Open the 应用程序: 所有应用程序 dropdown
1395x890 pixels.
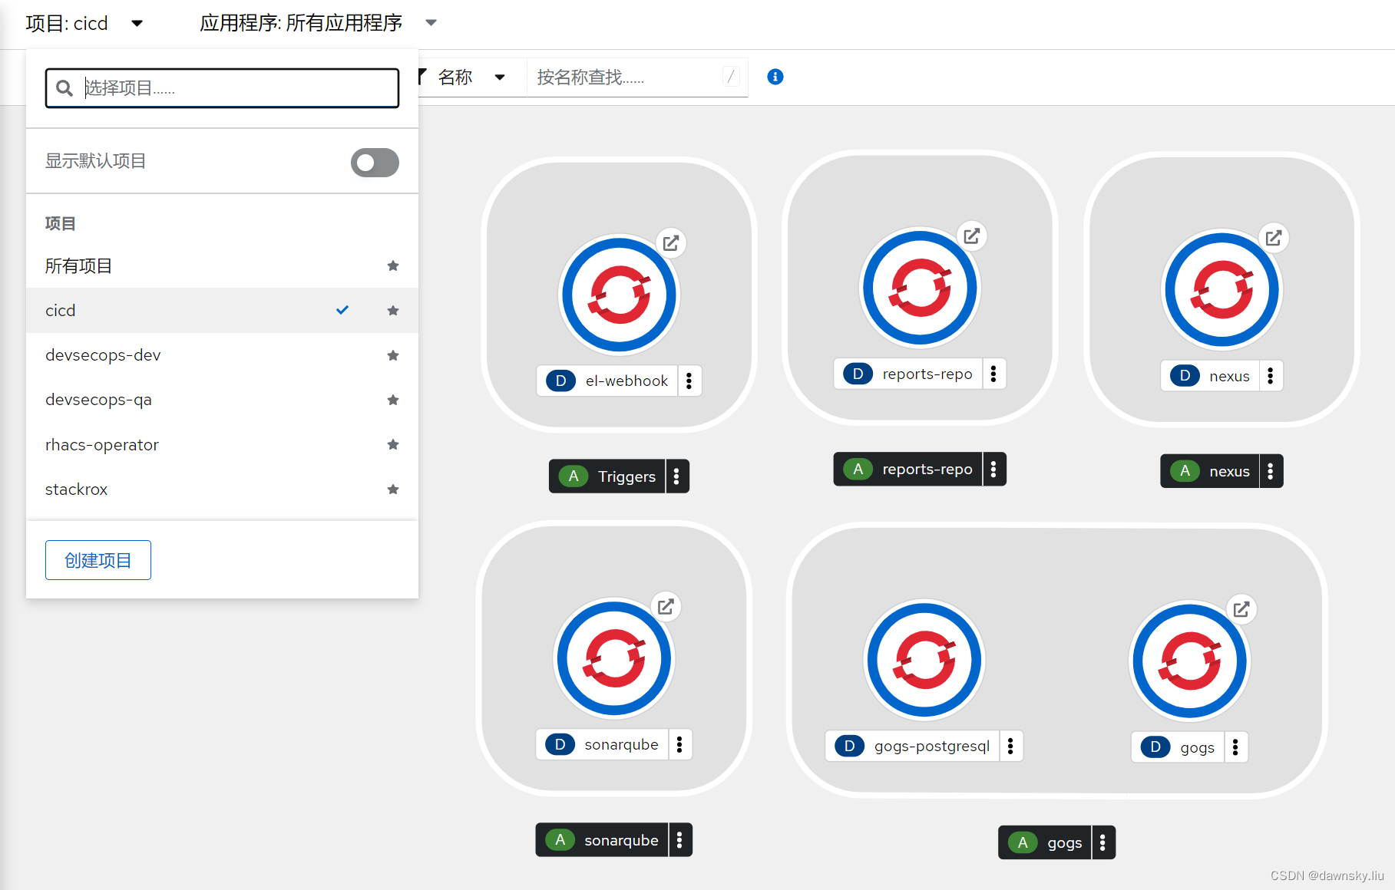318,24
